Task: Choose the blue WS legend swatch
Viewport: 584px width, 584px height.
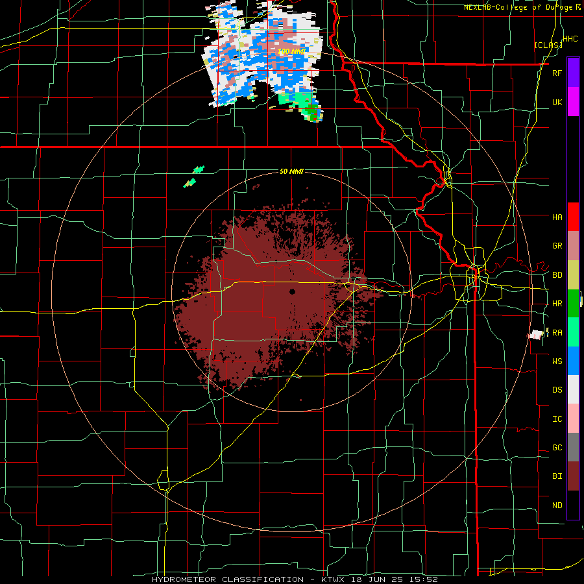Action: coord(573,361)
